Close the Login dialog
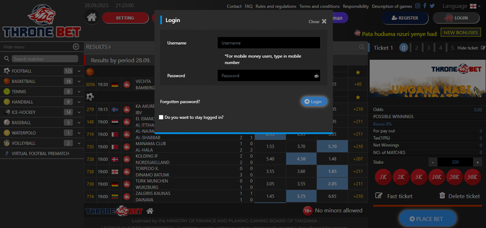Viewport: 486px width, 228px height. coord(318,21)
